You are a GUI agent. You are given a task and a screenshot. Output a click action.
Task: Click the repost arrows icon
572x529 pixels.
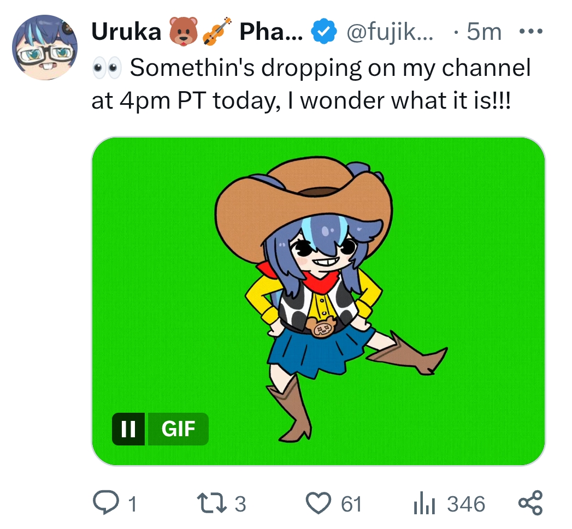211,503
